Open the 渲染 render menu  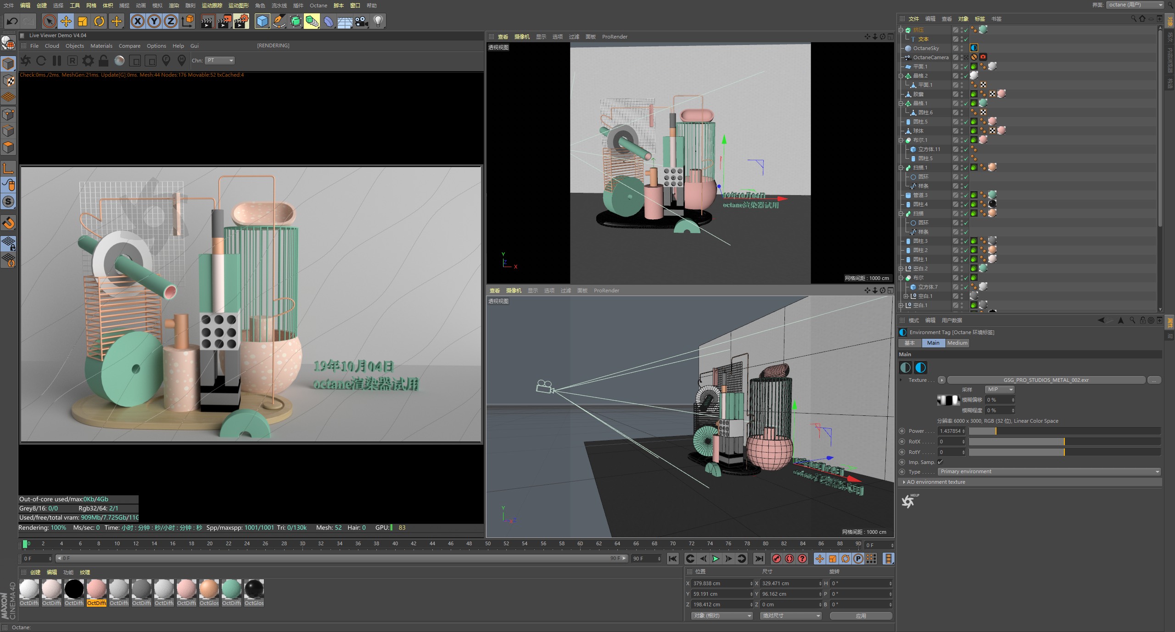(x=173, y=6)
